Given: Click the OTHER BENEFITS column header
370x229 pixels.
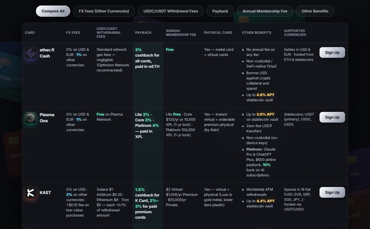Looking at the screenshot, I should [257, 33].
